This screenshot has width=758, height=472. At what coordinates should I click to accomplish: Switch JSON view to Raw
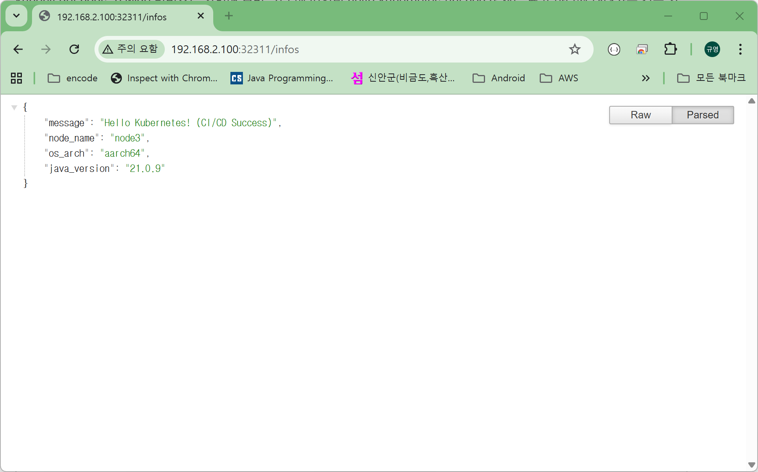click(640, 115)
